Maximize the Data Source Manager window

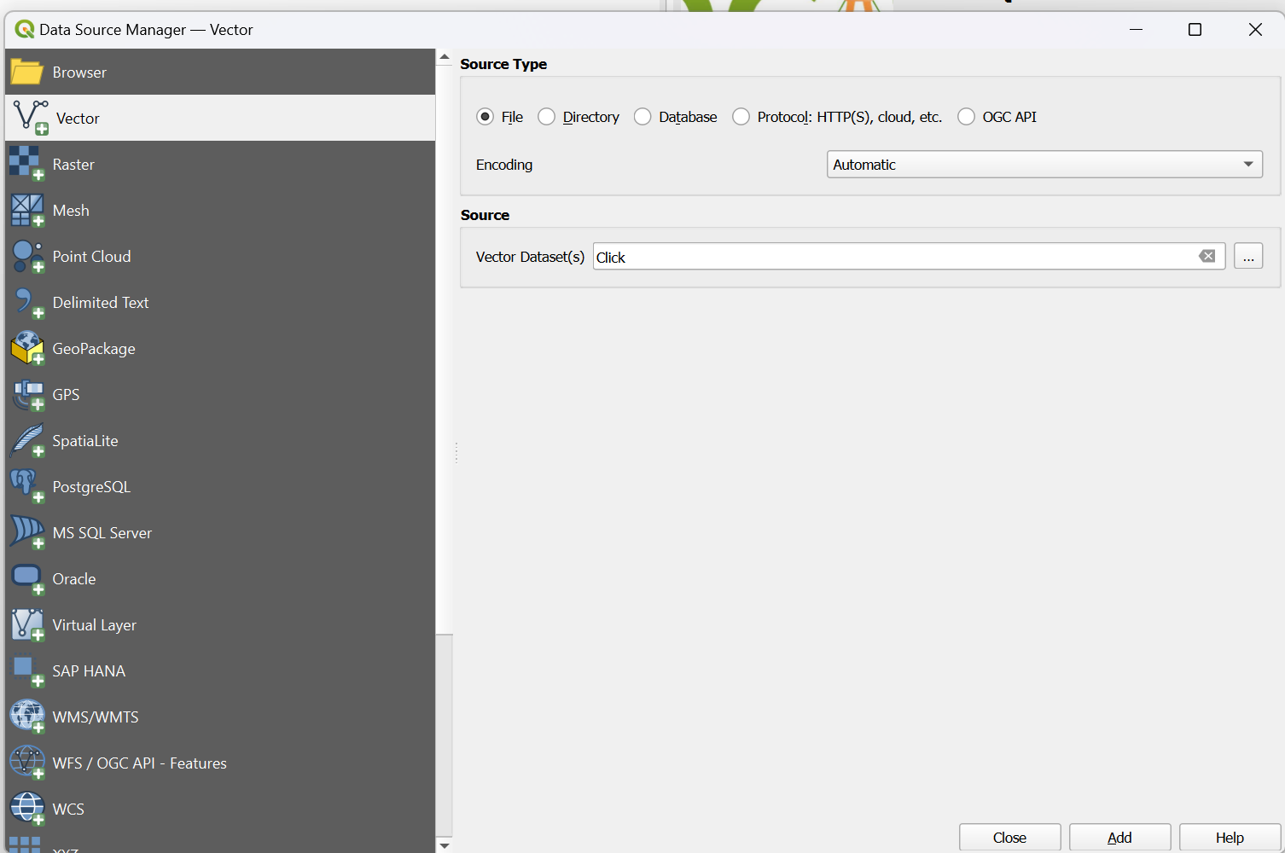1195,29
